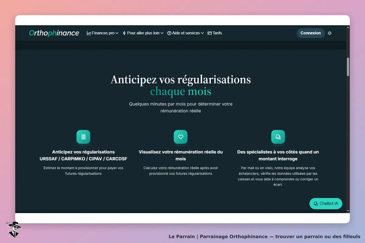This screenshot has height=243, width=365.
Task: Click the chat bubbles feature icon
Action: (278, 137)
